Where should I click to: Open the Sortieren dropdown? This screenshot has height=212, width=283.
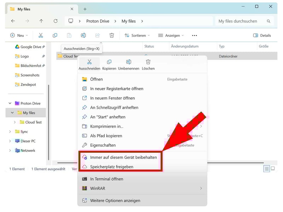pos(137,35)
